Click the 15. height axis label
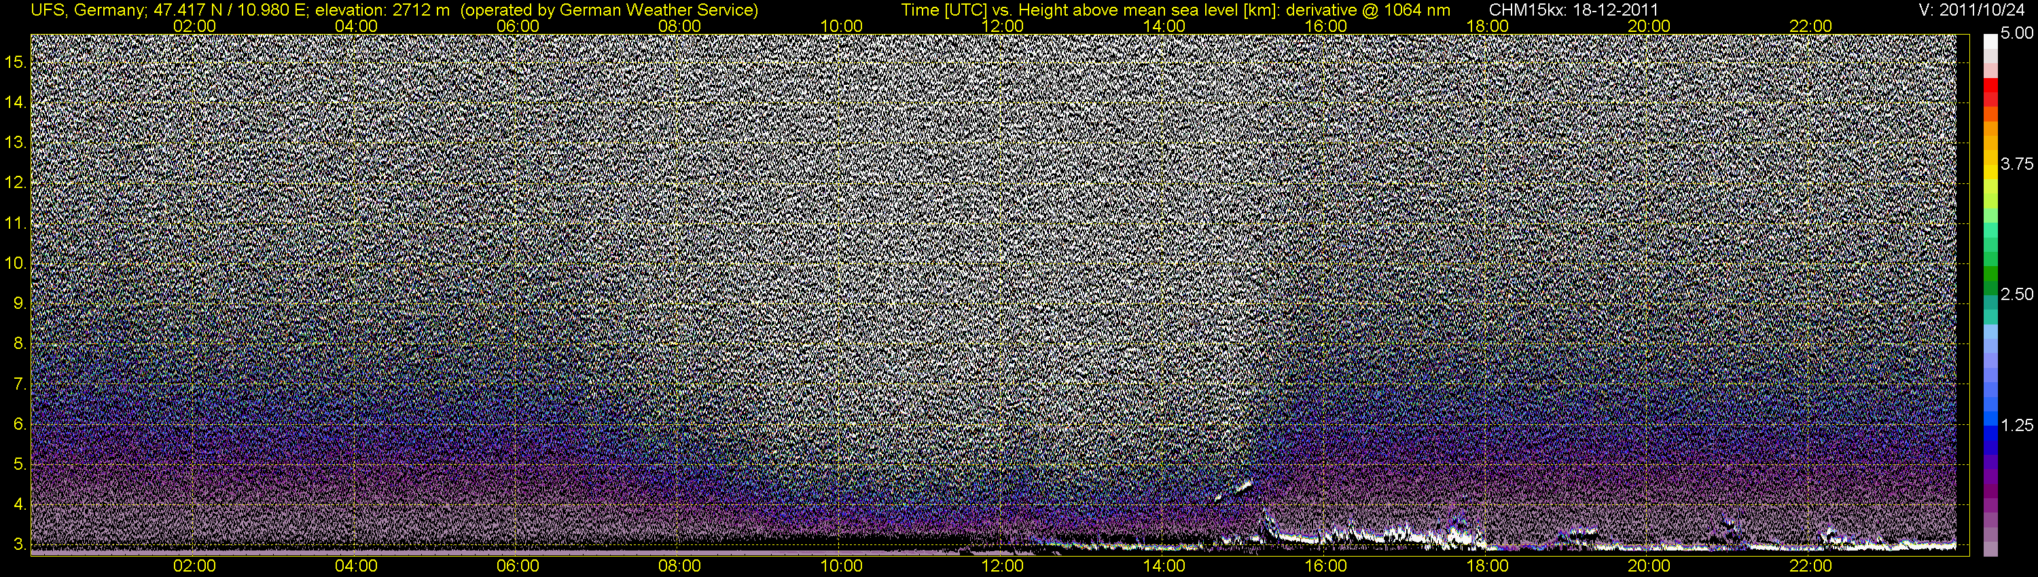Screen dimensions: 2038x577 16,62
